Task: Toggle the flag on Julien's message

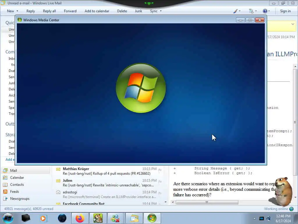Action: (160, 182)
